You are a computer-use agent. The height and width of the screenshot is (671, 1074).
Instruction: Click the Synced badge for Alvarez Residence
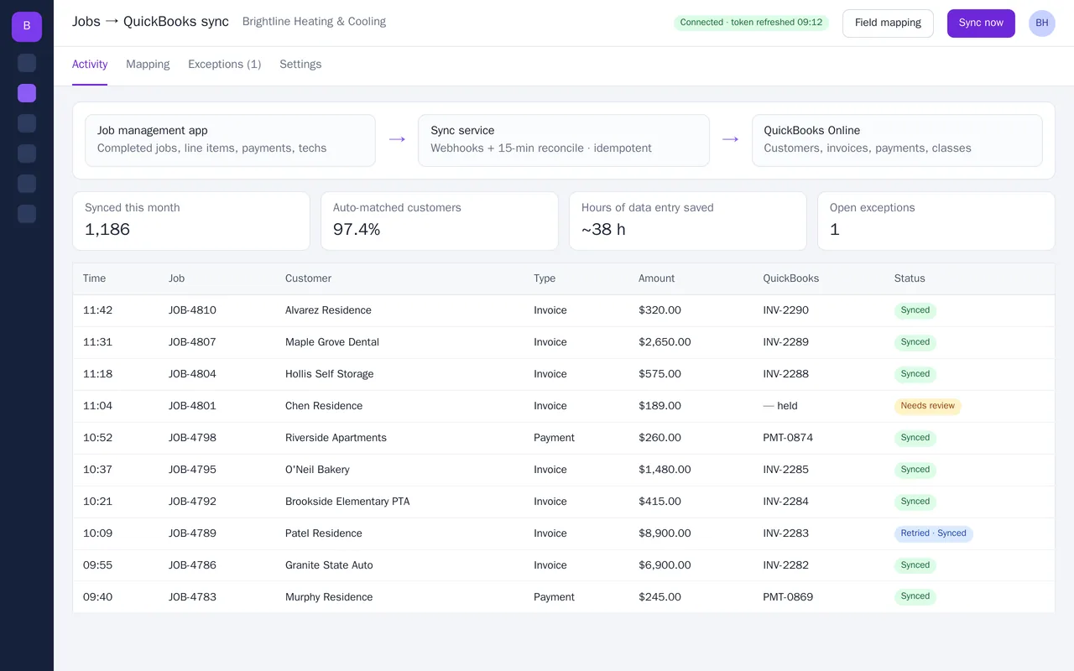(x=915, y=310)
